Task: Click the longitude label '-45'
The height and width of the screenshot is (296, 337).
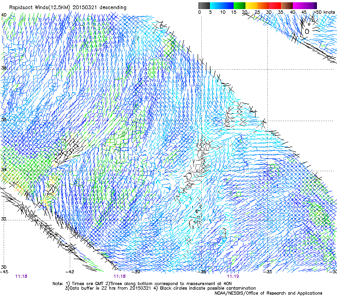Action: [x=4, y=272]
